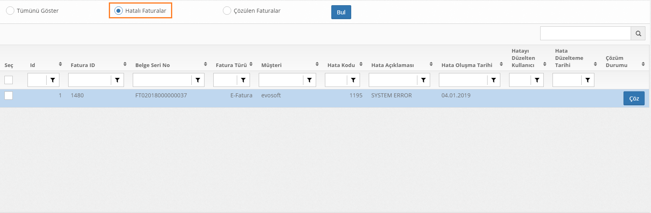Select the Tümünü Göster radio button
The image size is (651, 213).
coord(10,11)
